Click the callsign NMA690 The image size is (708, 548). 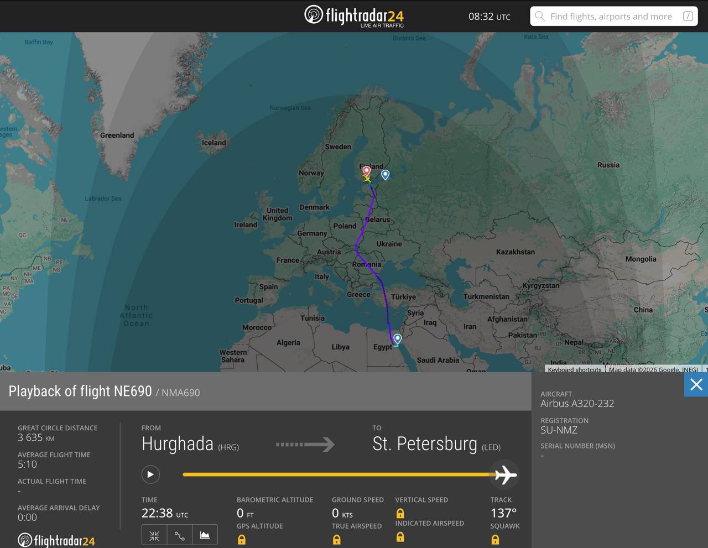point(181,393)
